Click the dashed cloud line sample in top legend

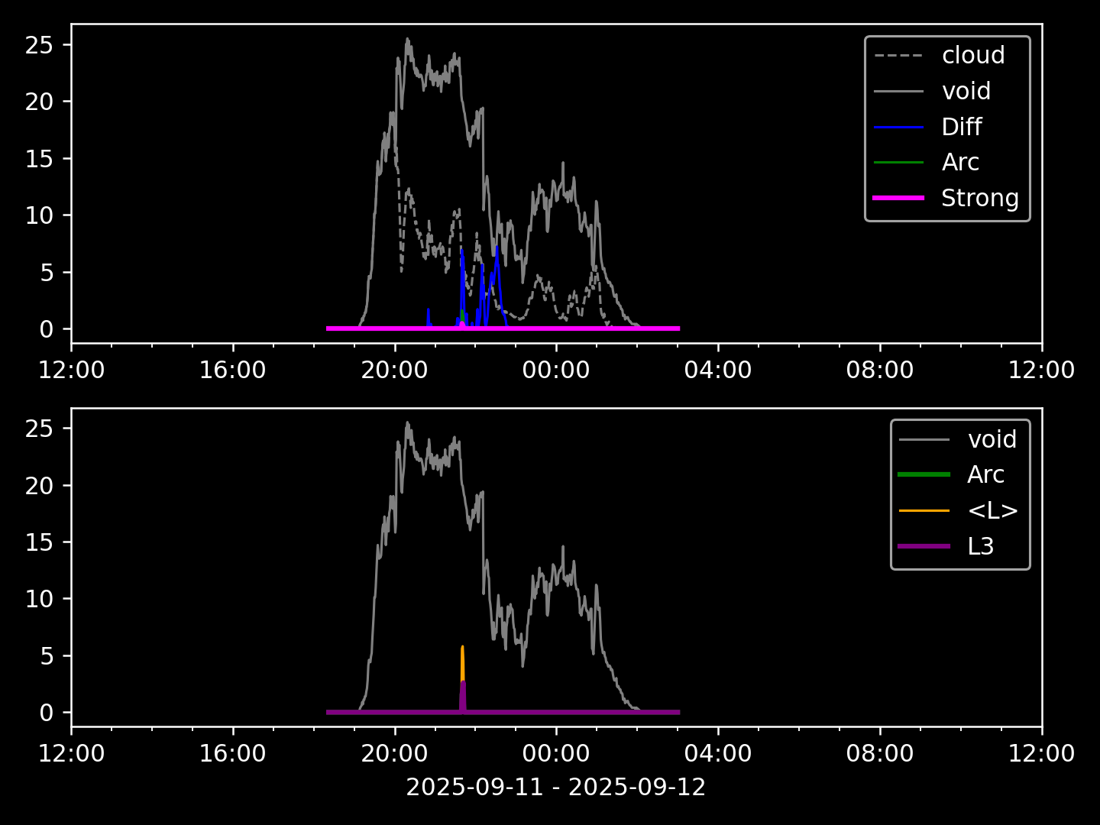898,56
